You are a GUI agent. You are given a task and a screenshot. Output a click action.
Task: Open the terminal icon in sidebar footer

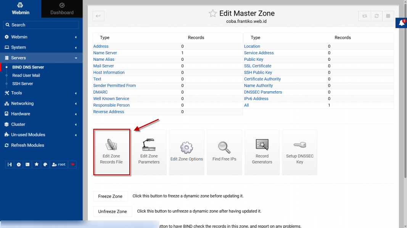tap(27, 165)
